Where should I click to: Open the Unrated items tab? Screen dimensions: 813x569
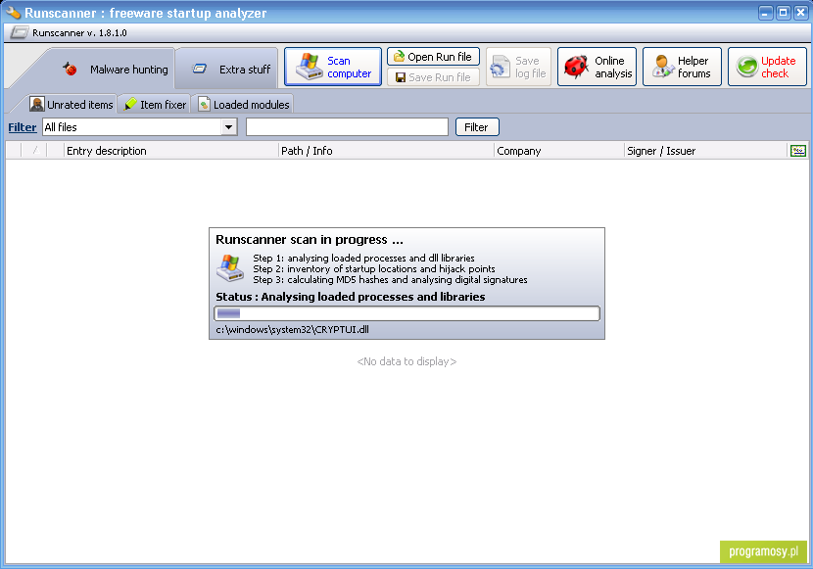72,104
